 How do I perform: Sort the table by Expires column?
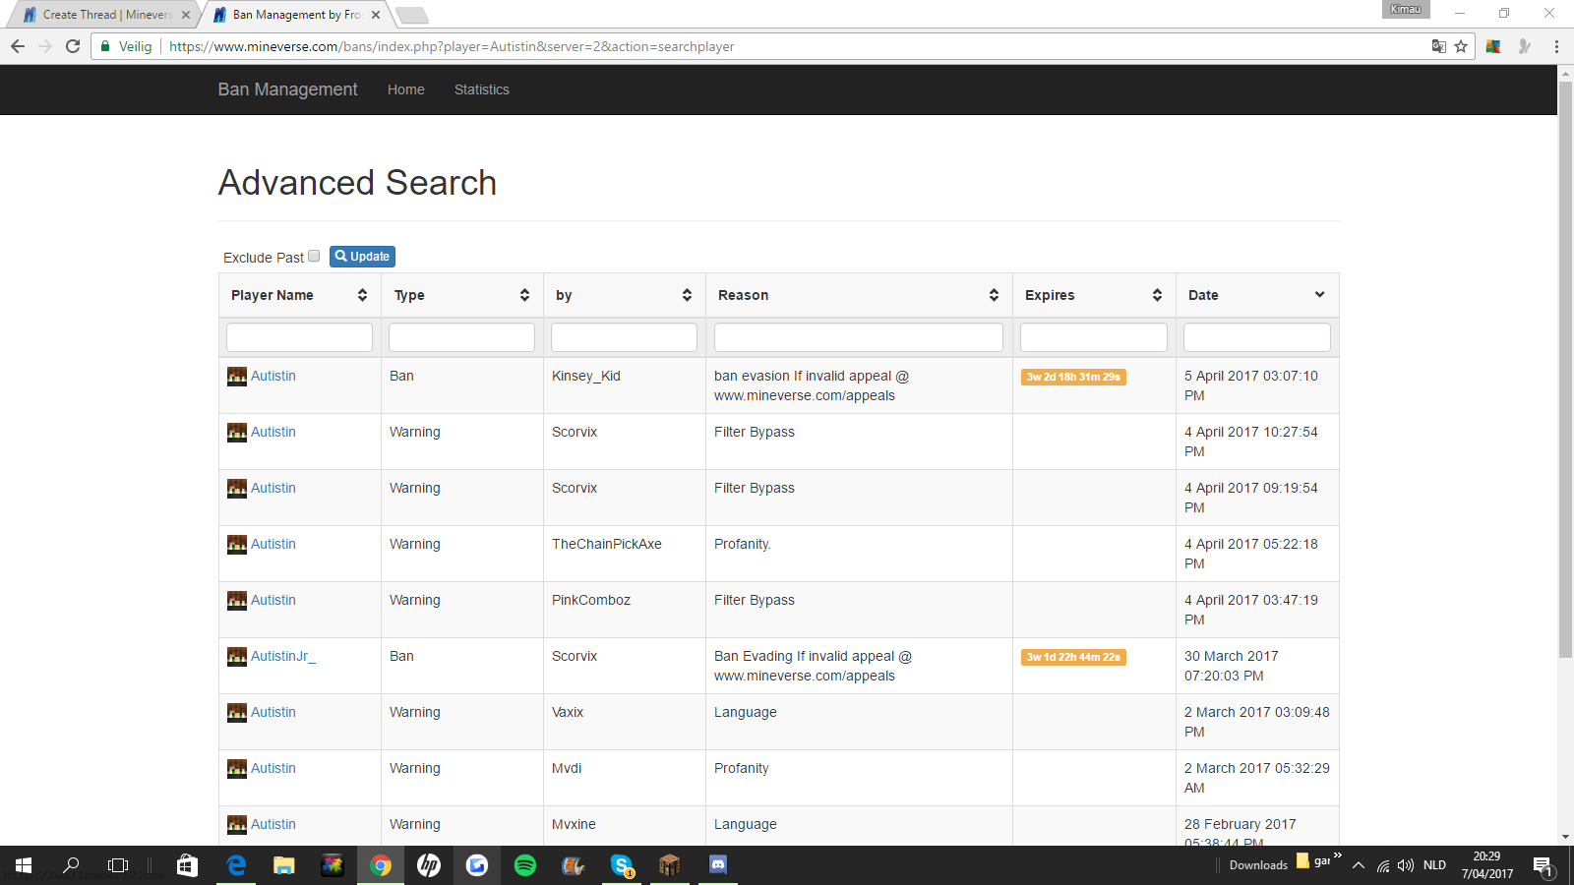[x=1094, y=295]
